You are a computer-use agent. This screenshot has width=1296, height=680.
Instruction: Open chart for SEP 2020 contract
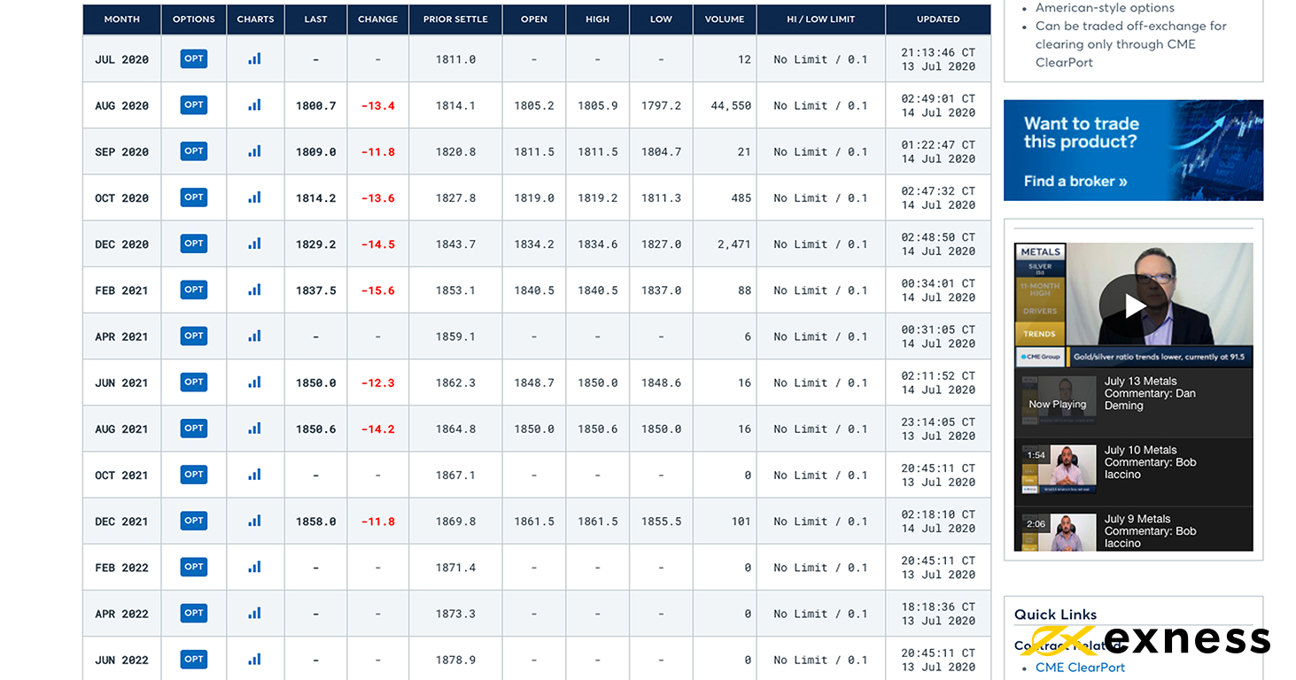point(255,151)
